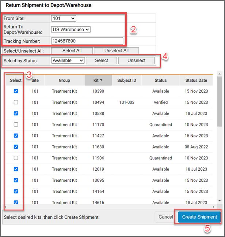Open the From Site dropdown
Image resolution: width=225 pixels, height=237 pixels.
pos(64,18)
